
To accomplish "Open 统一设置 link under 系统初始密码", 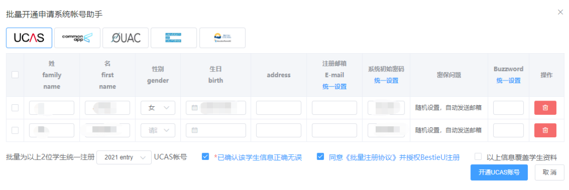I will point(386,81).
